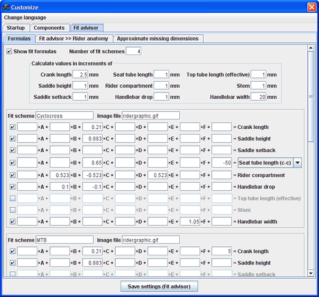Click C coefficient 0.21 in Cyclocross Crank length
The height and width of the screenshot is (297, 319).
[92, 127]
